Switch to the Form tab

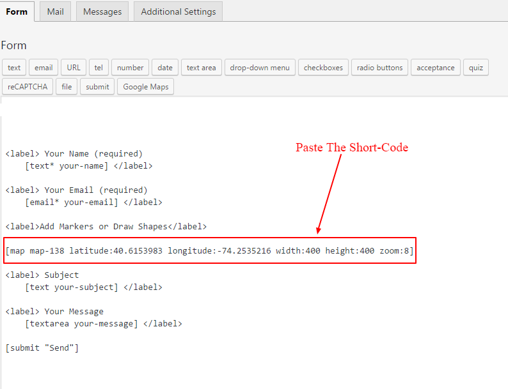[x=17, y=11]
